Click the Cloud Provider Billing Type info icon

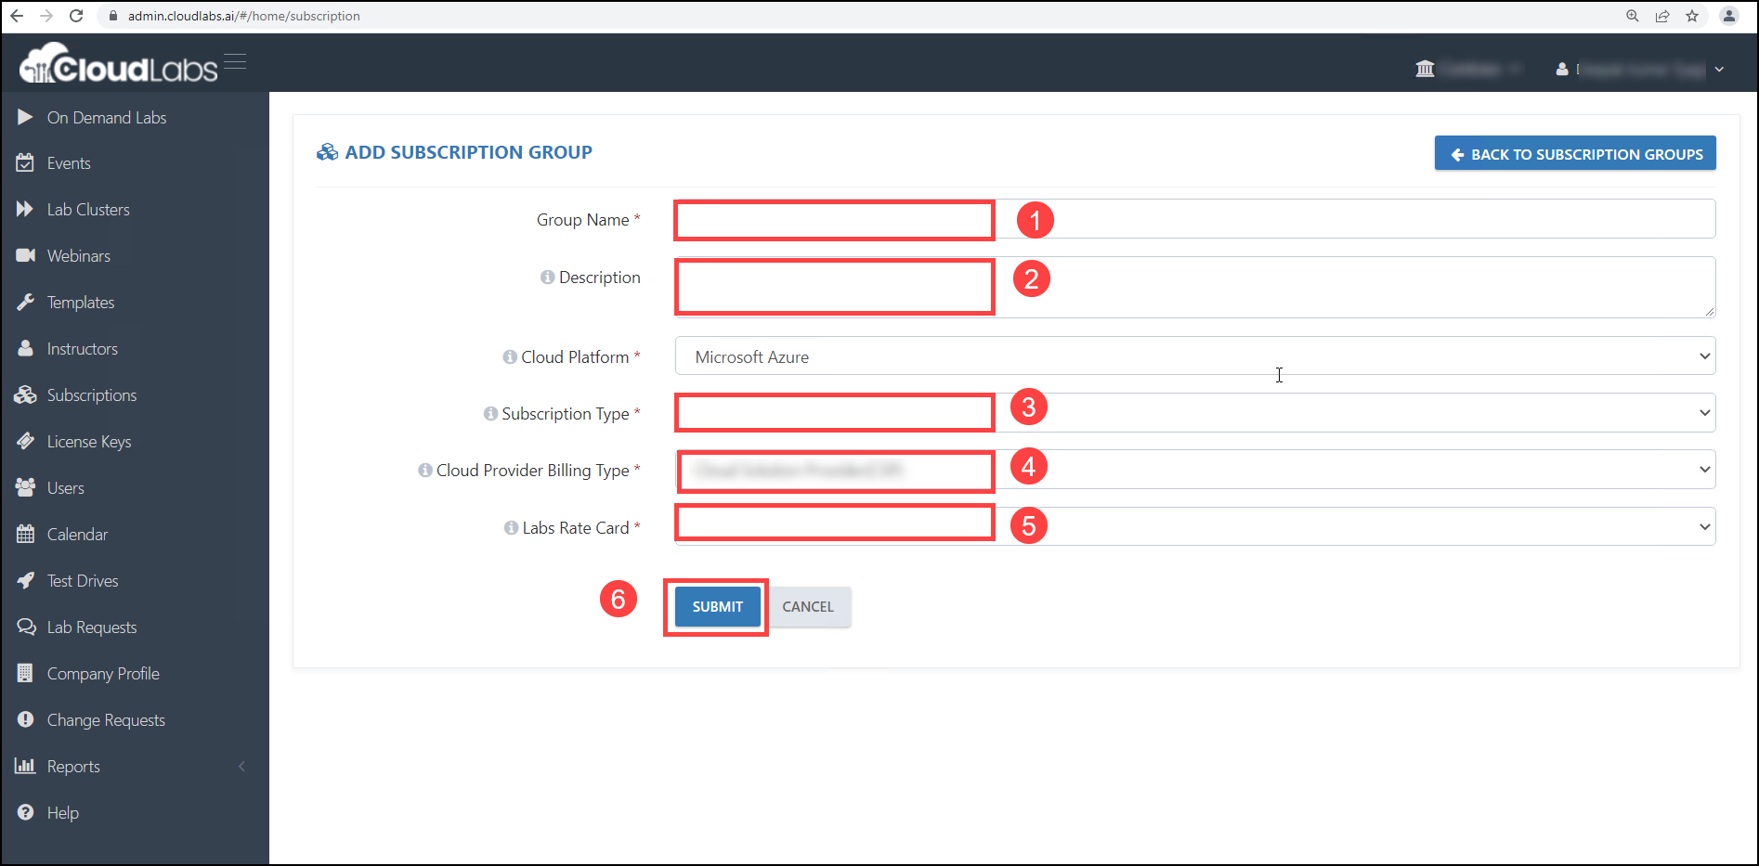click(x=425, y=471)
